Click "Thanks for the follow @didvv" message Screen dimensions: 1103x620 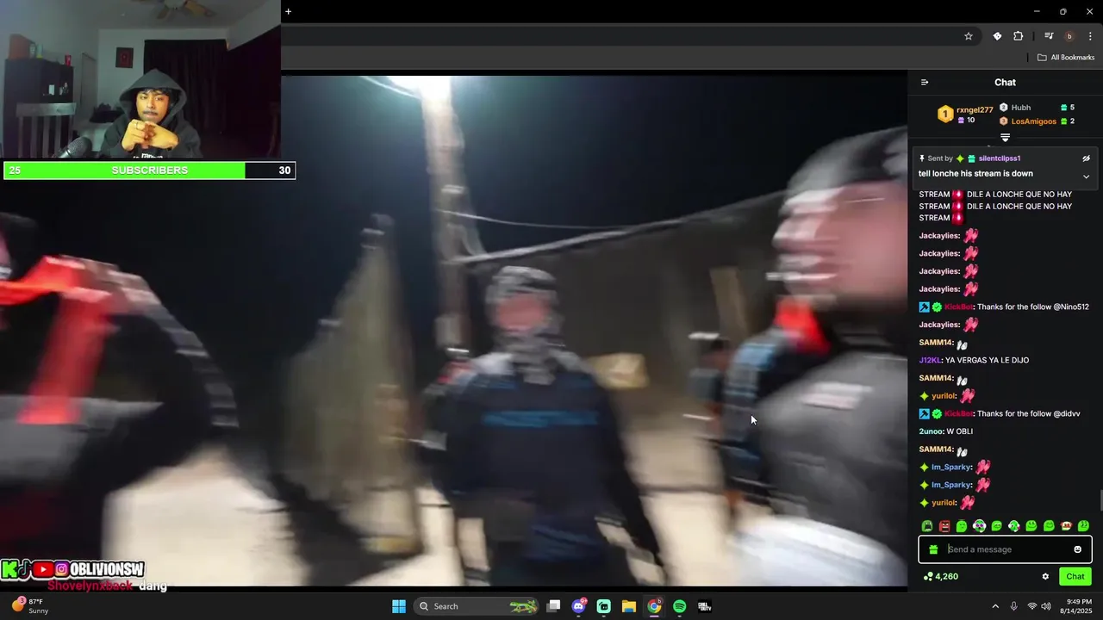coord(1028,414)
